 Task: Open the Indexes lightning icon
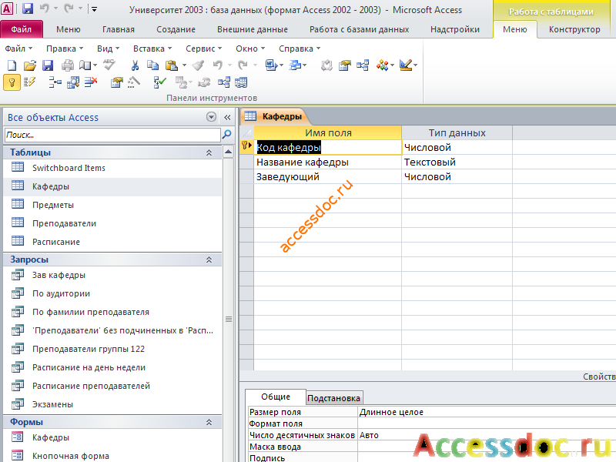(x=30, y=82)
